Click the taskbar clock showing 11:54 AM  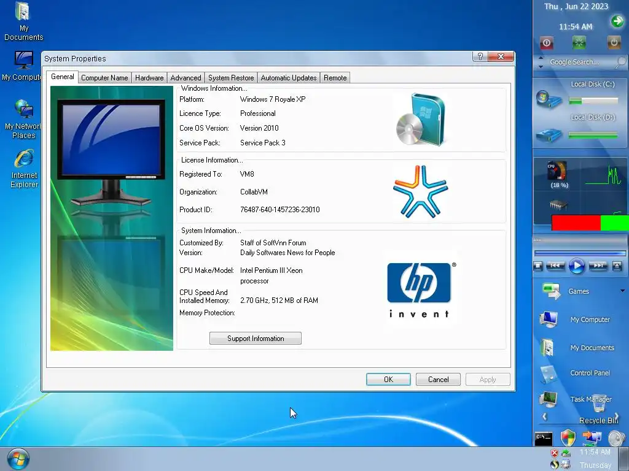click(595, 452)
